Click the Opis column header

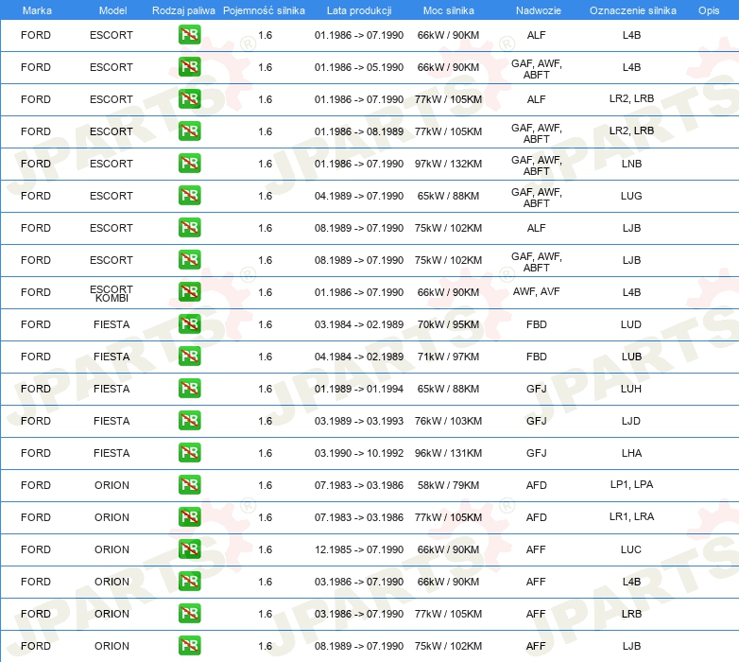pyautogui.click(x=709, y=10)
